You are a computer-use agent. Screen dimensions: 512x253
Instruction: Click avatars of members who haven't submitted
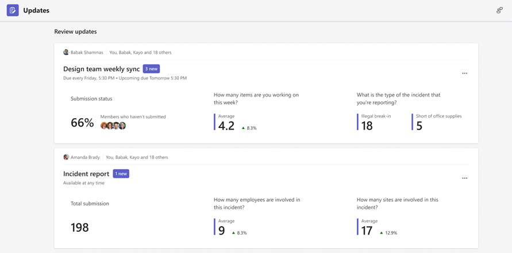tap(113, 126)
